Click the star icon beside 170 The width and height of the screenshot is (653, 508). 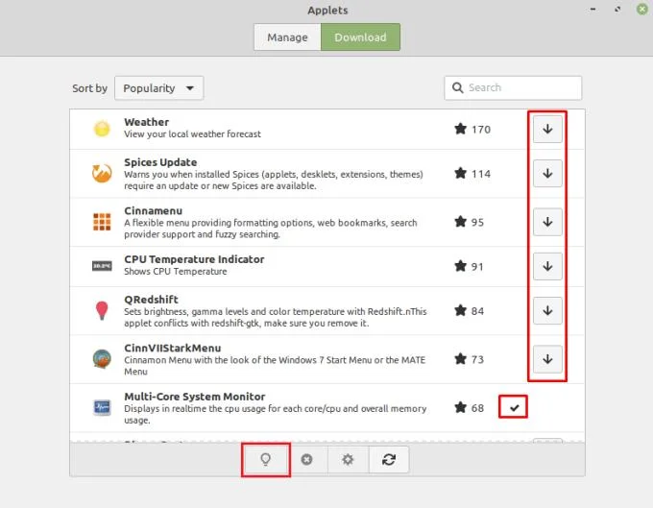pos(460,129)
